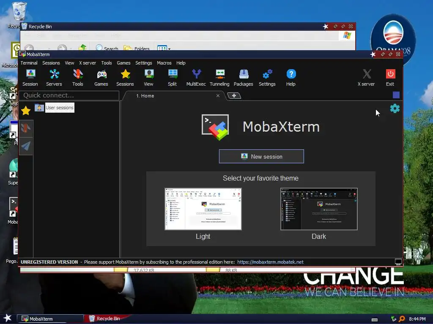This screenshot has width=433, height=324.
Task: Open the Packages toolbar icon
Action: 243,78
